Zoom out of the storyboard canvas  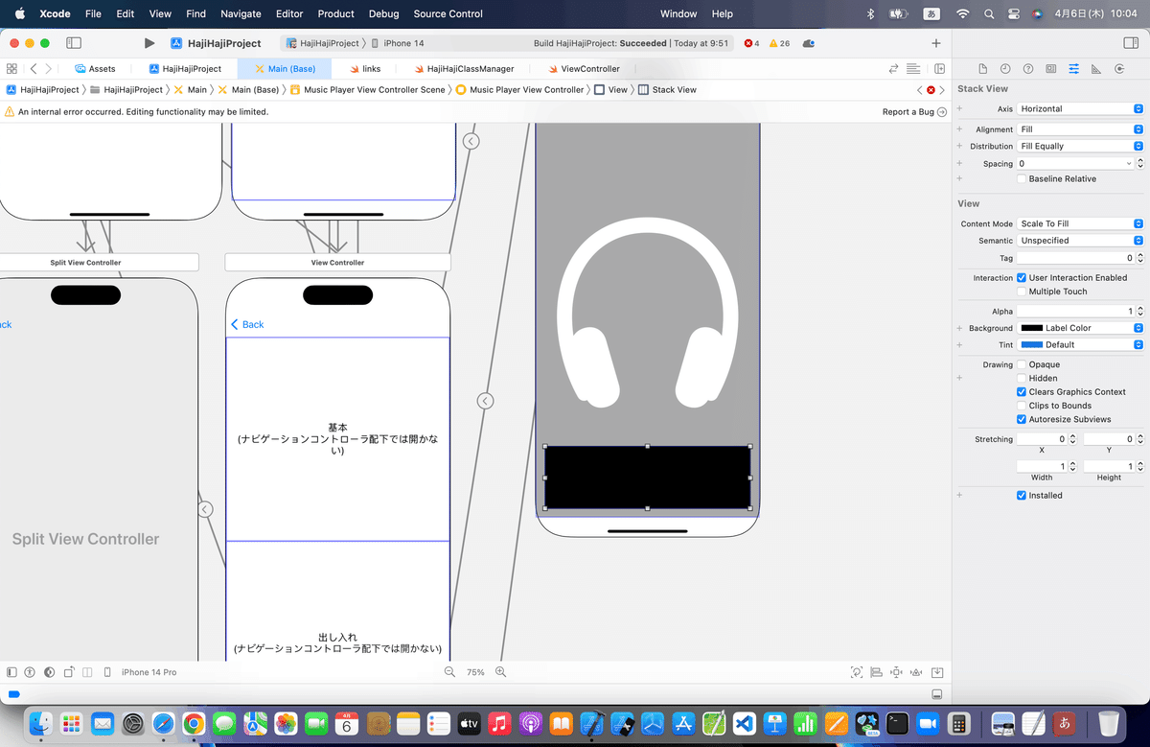[449, 672]
